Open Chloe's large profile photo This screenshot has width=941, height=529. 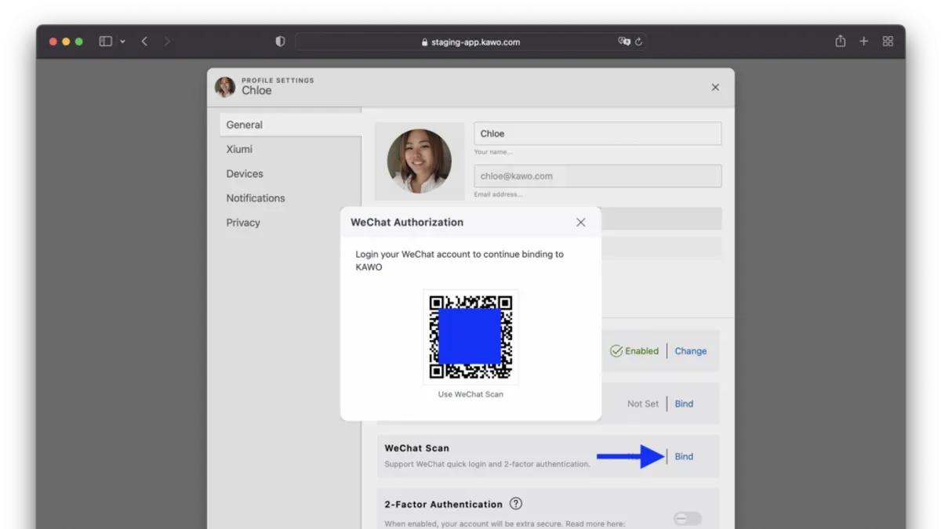(x=420, y=161)
